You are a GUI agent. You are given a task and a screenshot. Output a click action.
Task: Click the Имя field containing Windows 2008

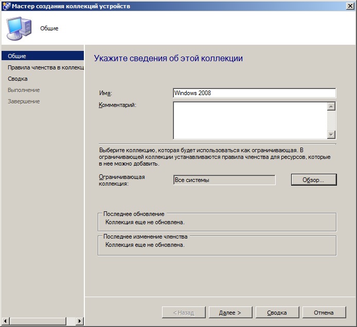254,93
